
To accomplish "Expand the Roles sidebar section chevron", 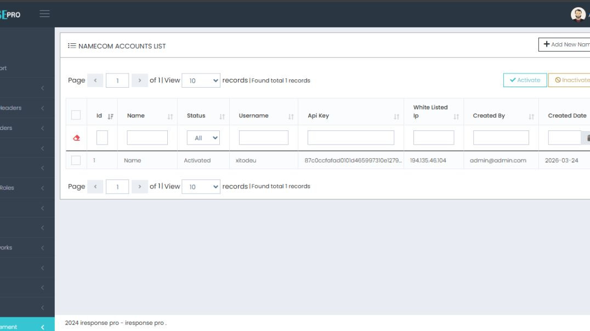I will tap(43, 188).
